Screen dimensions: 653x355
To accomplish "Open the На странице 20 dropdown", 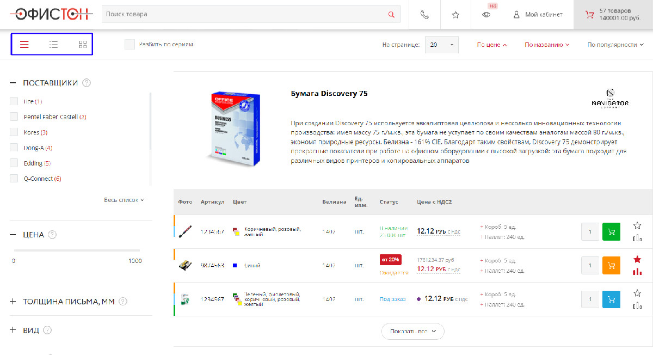I will [442, 45].
